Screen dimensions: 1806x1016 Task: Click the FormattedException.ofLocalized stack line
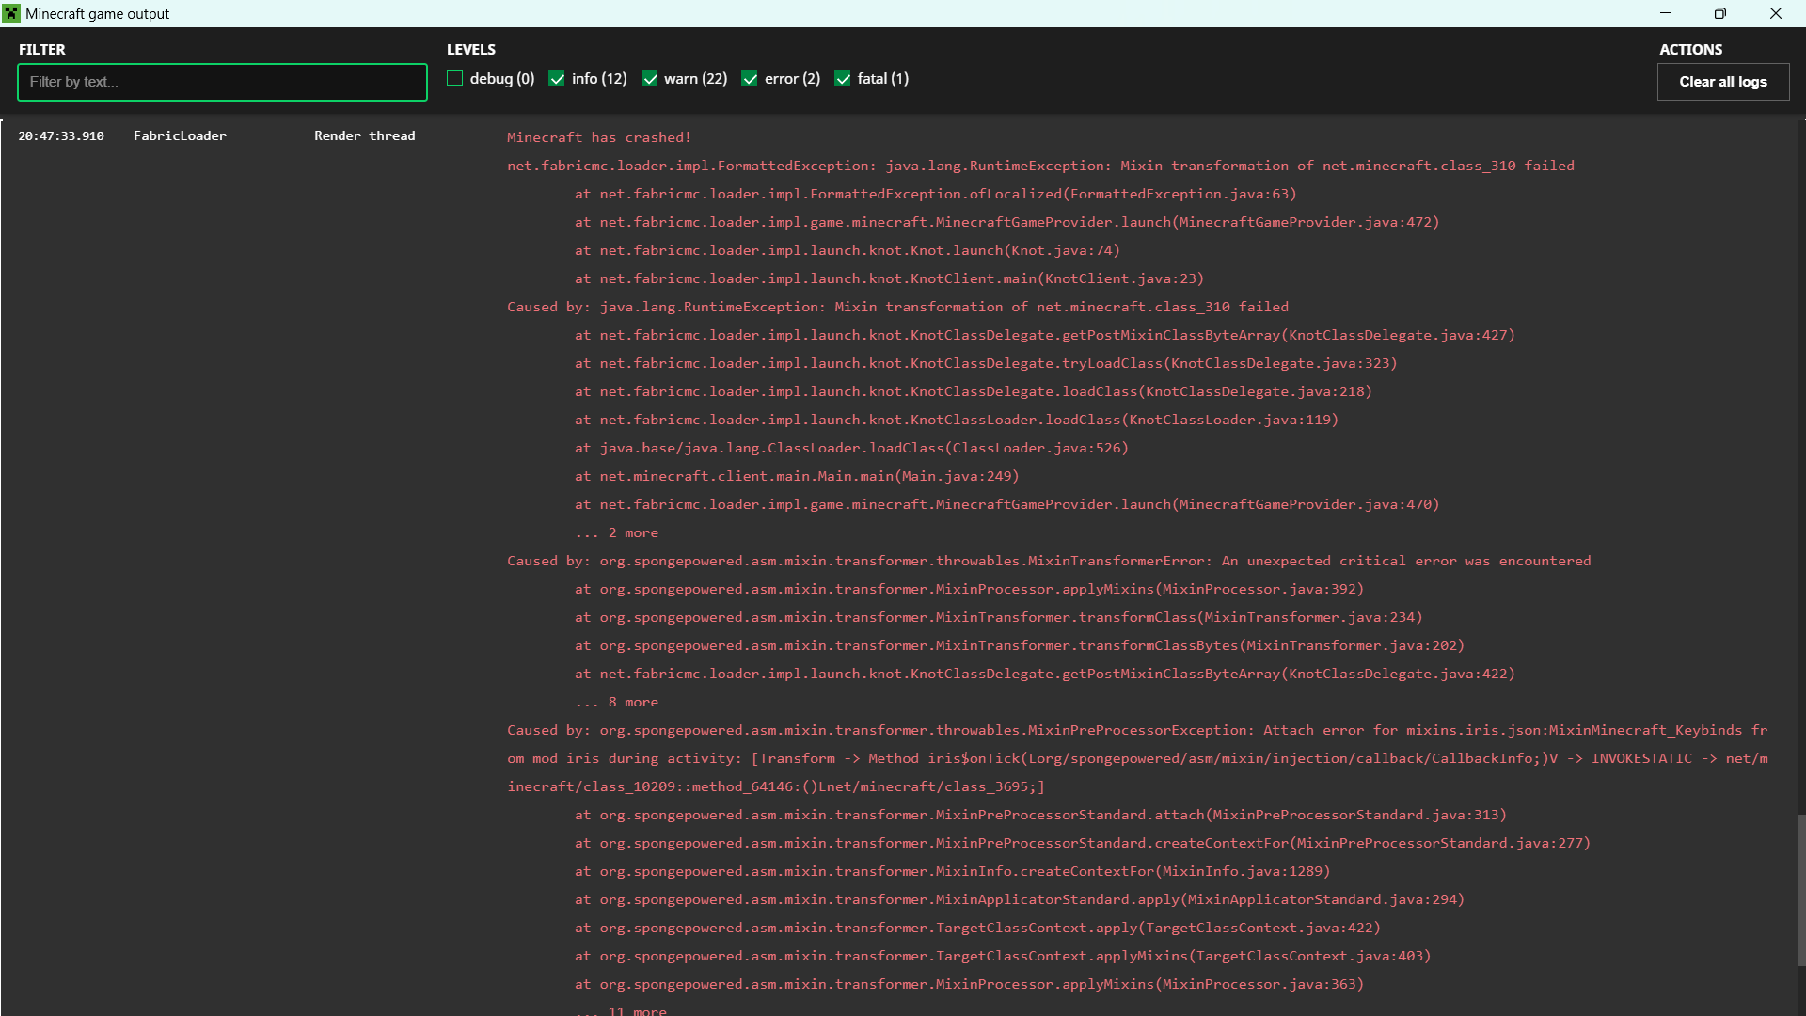(936, 194)
